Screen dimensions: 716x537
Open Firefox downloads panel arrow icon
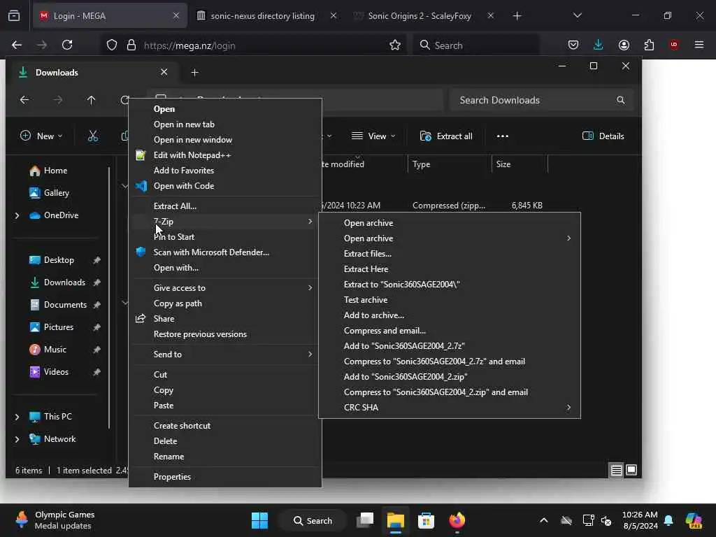click(599, 45)
